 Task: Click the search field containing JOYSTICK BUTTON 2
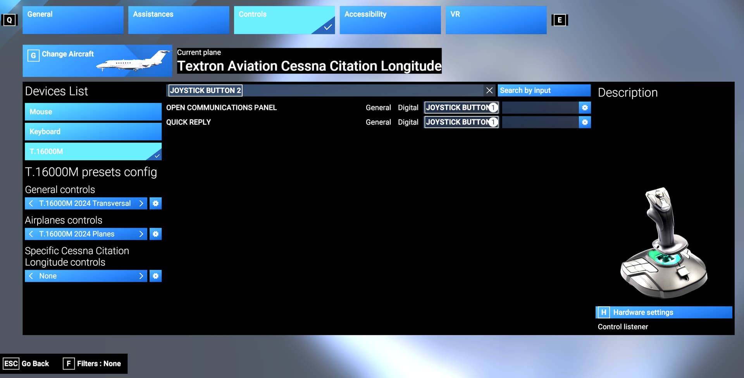pyautogui.click(x=325, y=90)
